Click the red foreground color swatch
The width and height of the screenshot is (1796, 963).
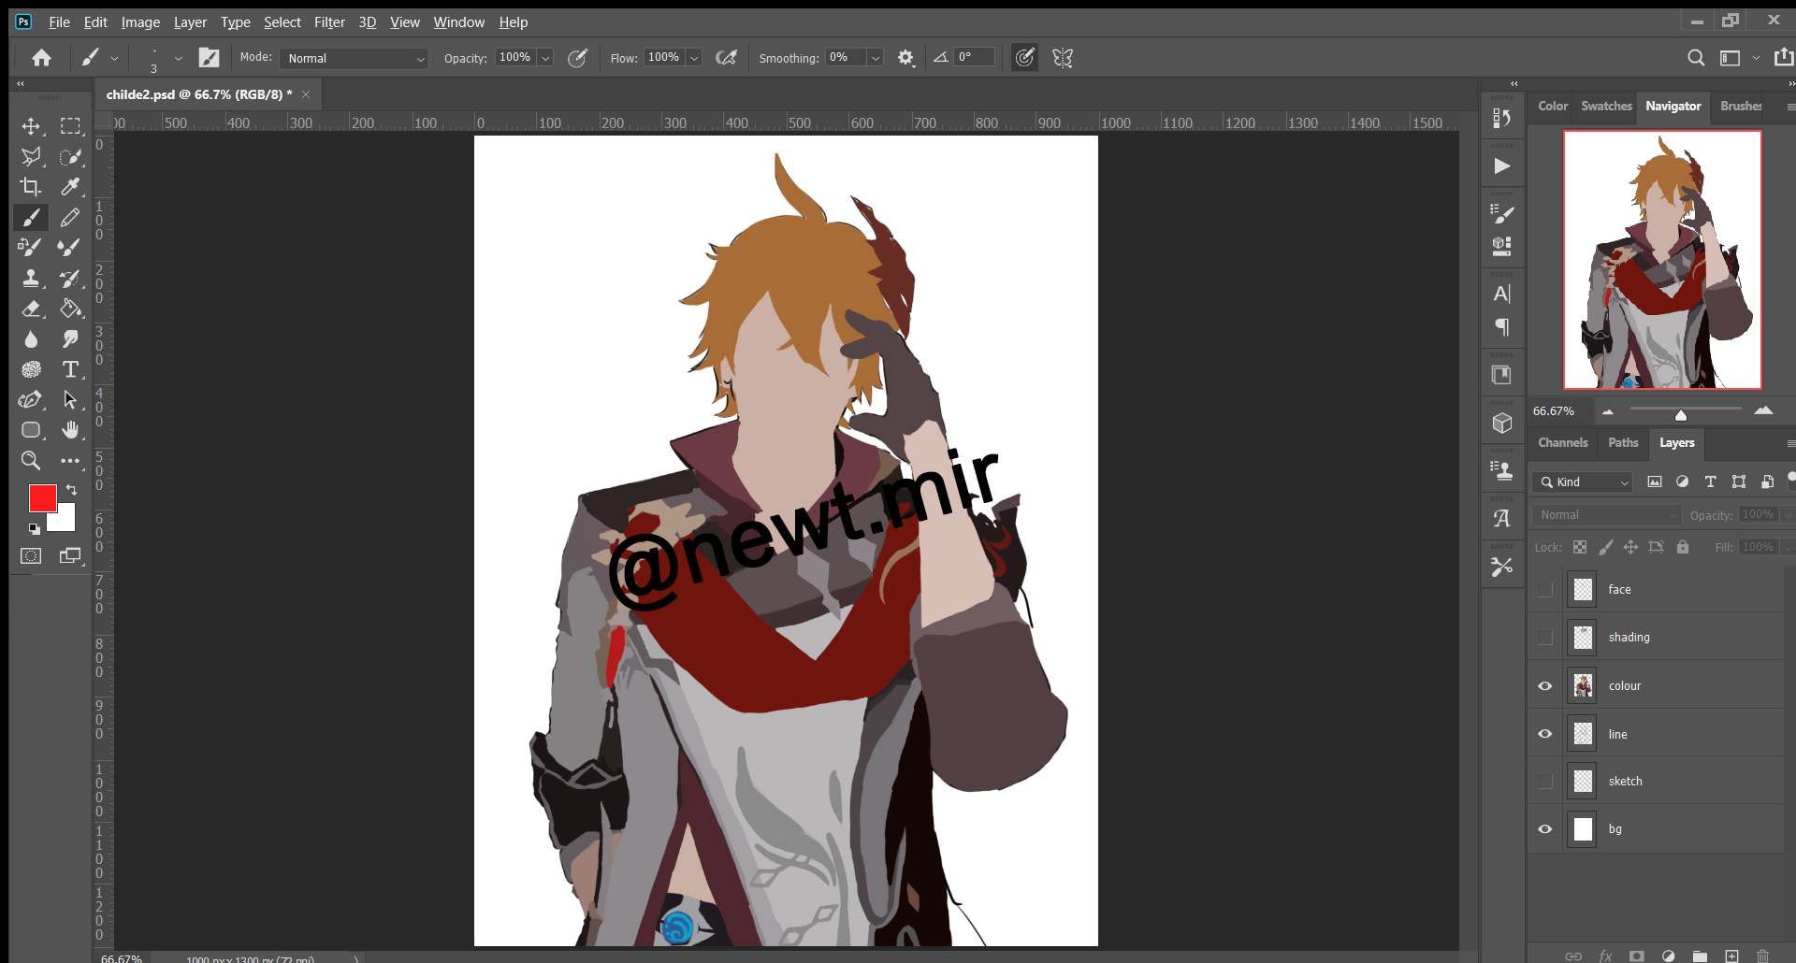(x=41, y=497)
